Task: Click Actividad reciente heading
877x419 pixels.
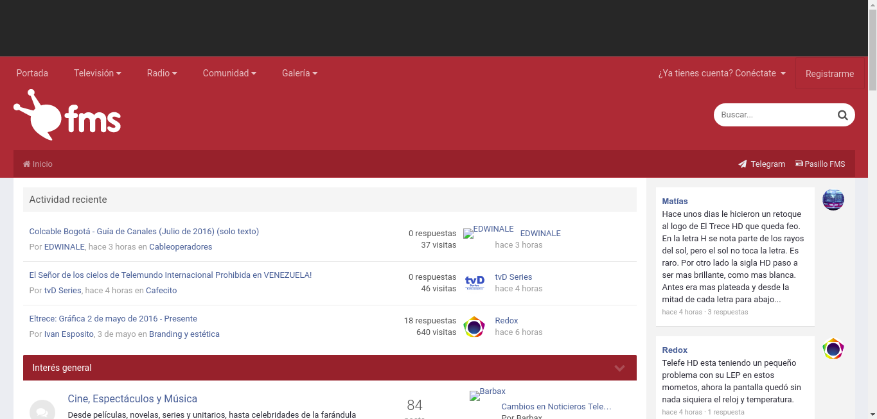Action: [x=68, y=200]
